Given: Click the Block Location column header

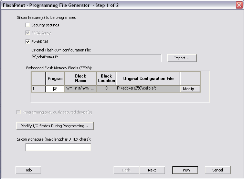Looking at the screenshot, I should point(106,79).
